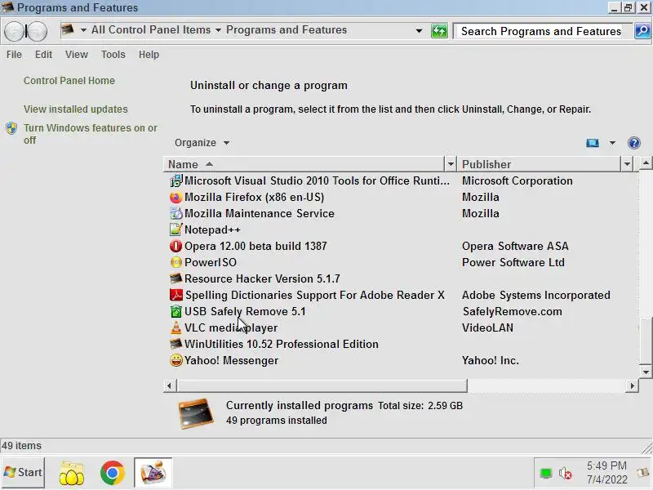This screenshot has height=490, width=653.
Task: Open the view options dropdown arrow
Action: click(x=612, y=143)
